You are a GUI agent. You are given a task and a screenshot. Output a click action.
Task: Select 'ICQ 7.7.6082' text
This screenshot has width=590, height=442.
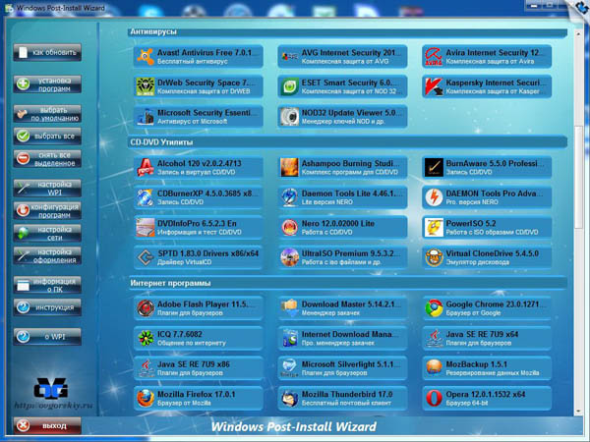180,334
